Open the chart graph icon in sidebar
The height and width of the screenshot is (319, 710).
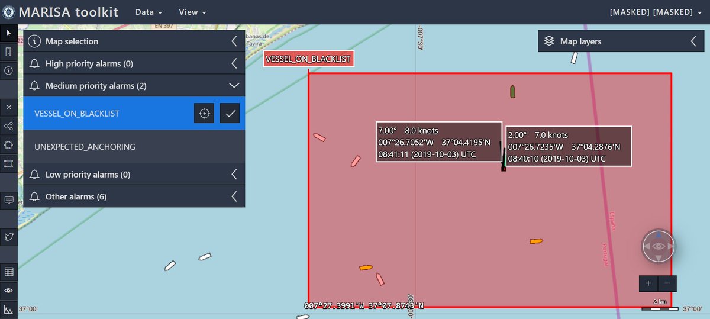point(8,309)
